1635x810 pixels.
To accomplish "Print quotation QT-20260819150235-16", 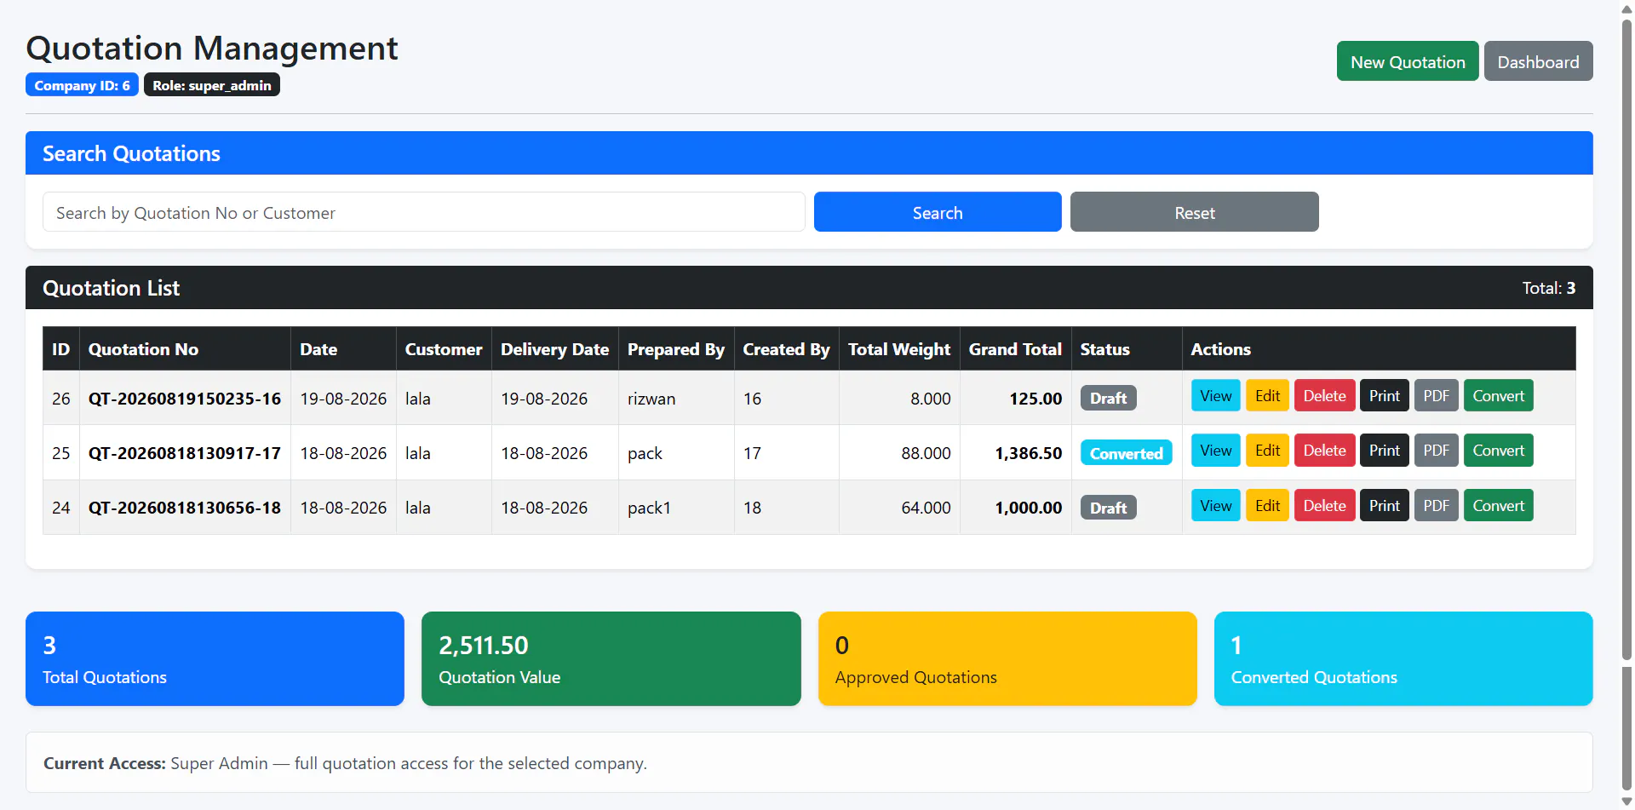I will [1385, 396].
